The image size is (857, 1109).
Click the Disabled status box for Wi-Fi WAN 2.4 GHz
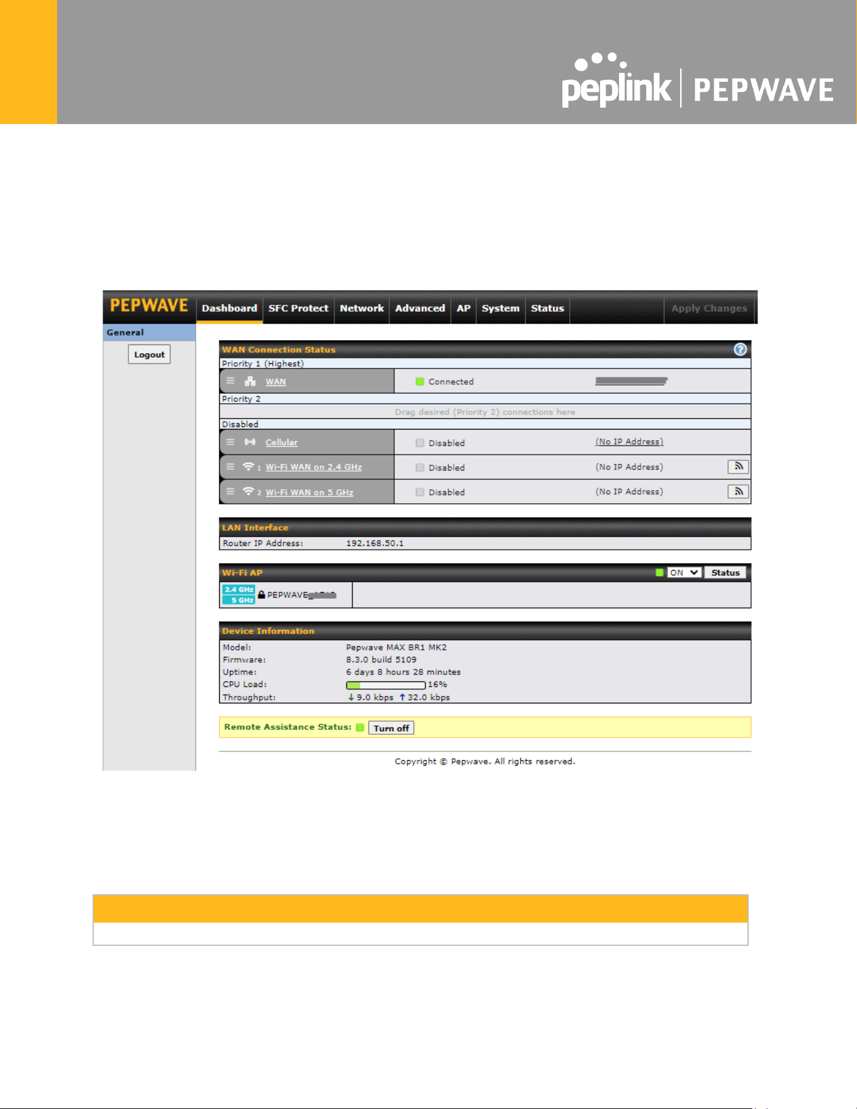(420, 467)
